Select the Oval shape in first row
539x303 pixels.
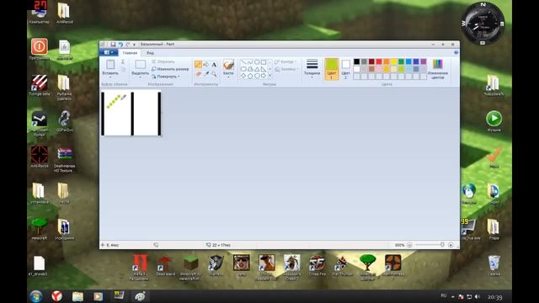(257, 62)
